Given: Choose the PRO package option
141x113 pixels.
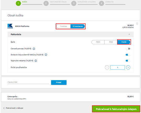Looking at the screenshot, I should pos(111,42).
